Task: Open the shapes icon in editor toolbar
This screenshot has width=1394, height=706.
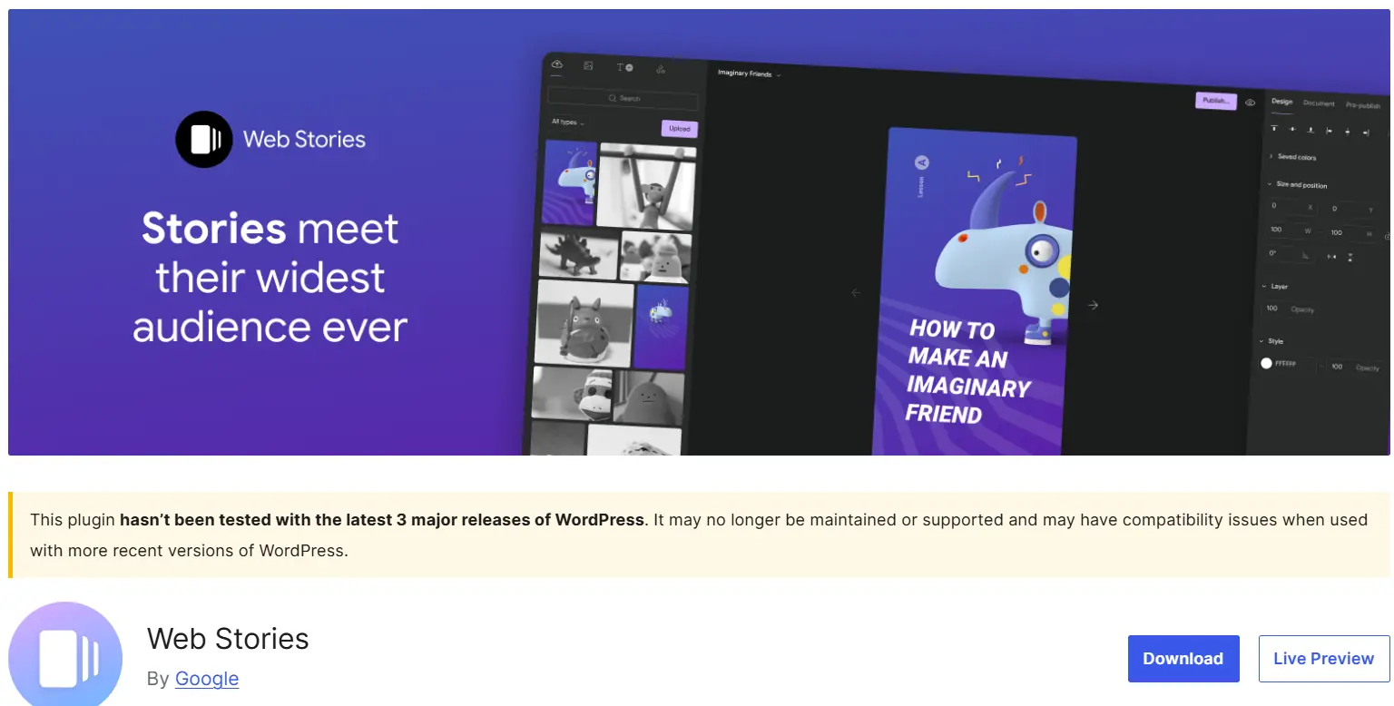Action: [x=660, y=69]
